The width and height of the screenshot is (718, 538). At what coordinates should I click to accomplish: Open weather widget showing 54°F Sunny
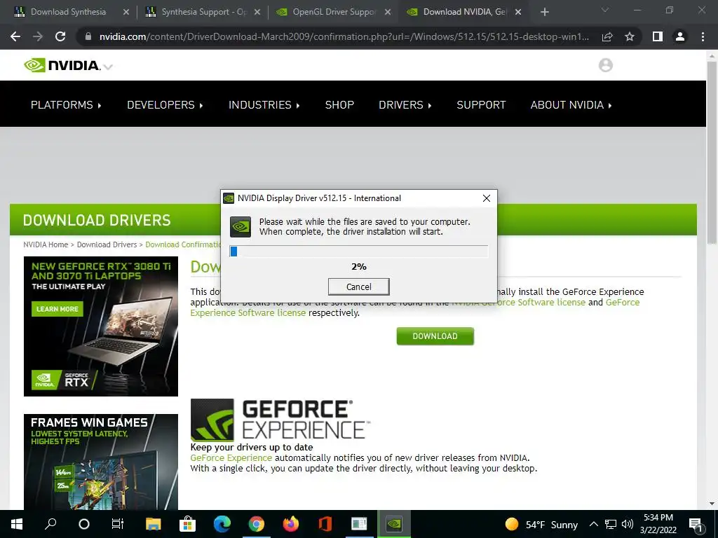coord(542,524)
